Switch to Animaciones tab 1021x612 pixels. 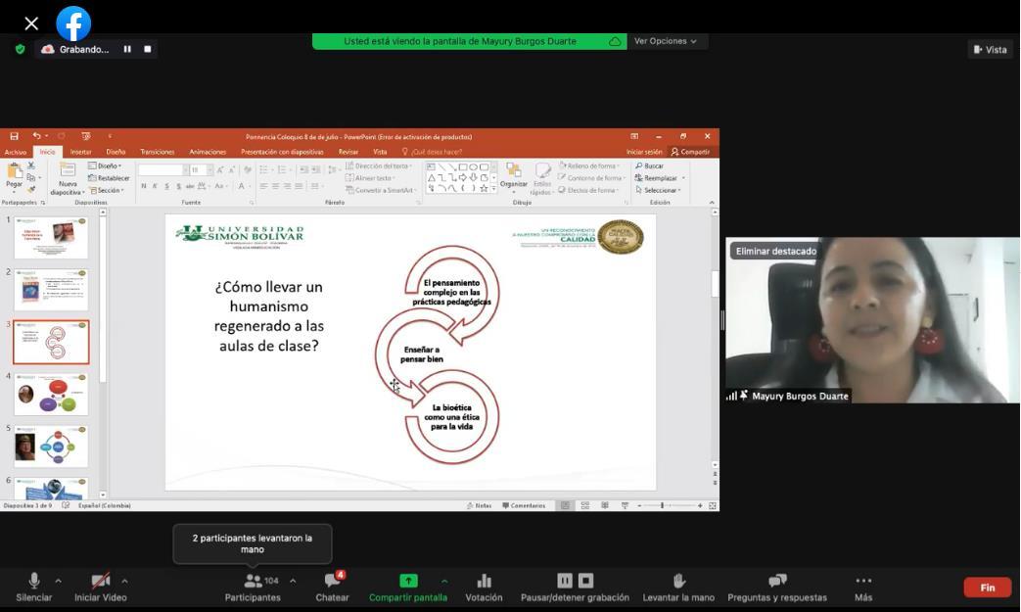pyautogui.click(x=208, y=152)
